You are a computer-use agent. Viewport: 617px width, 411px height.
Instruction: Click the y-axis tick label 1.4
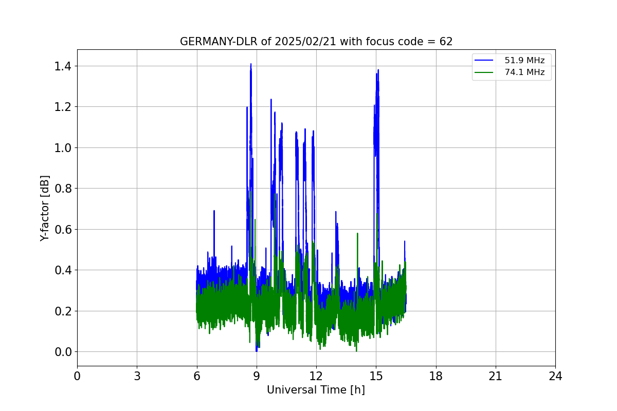(63, 66)
